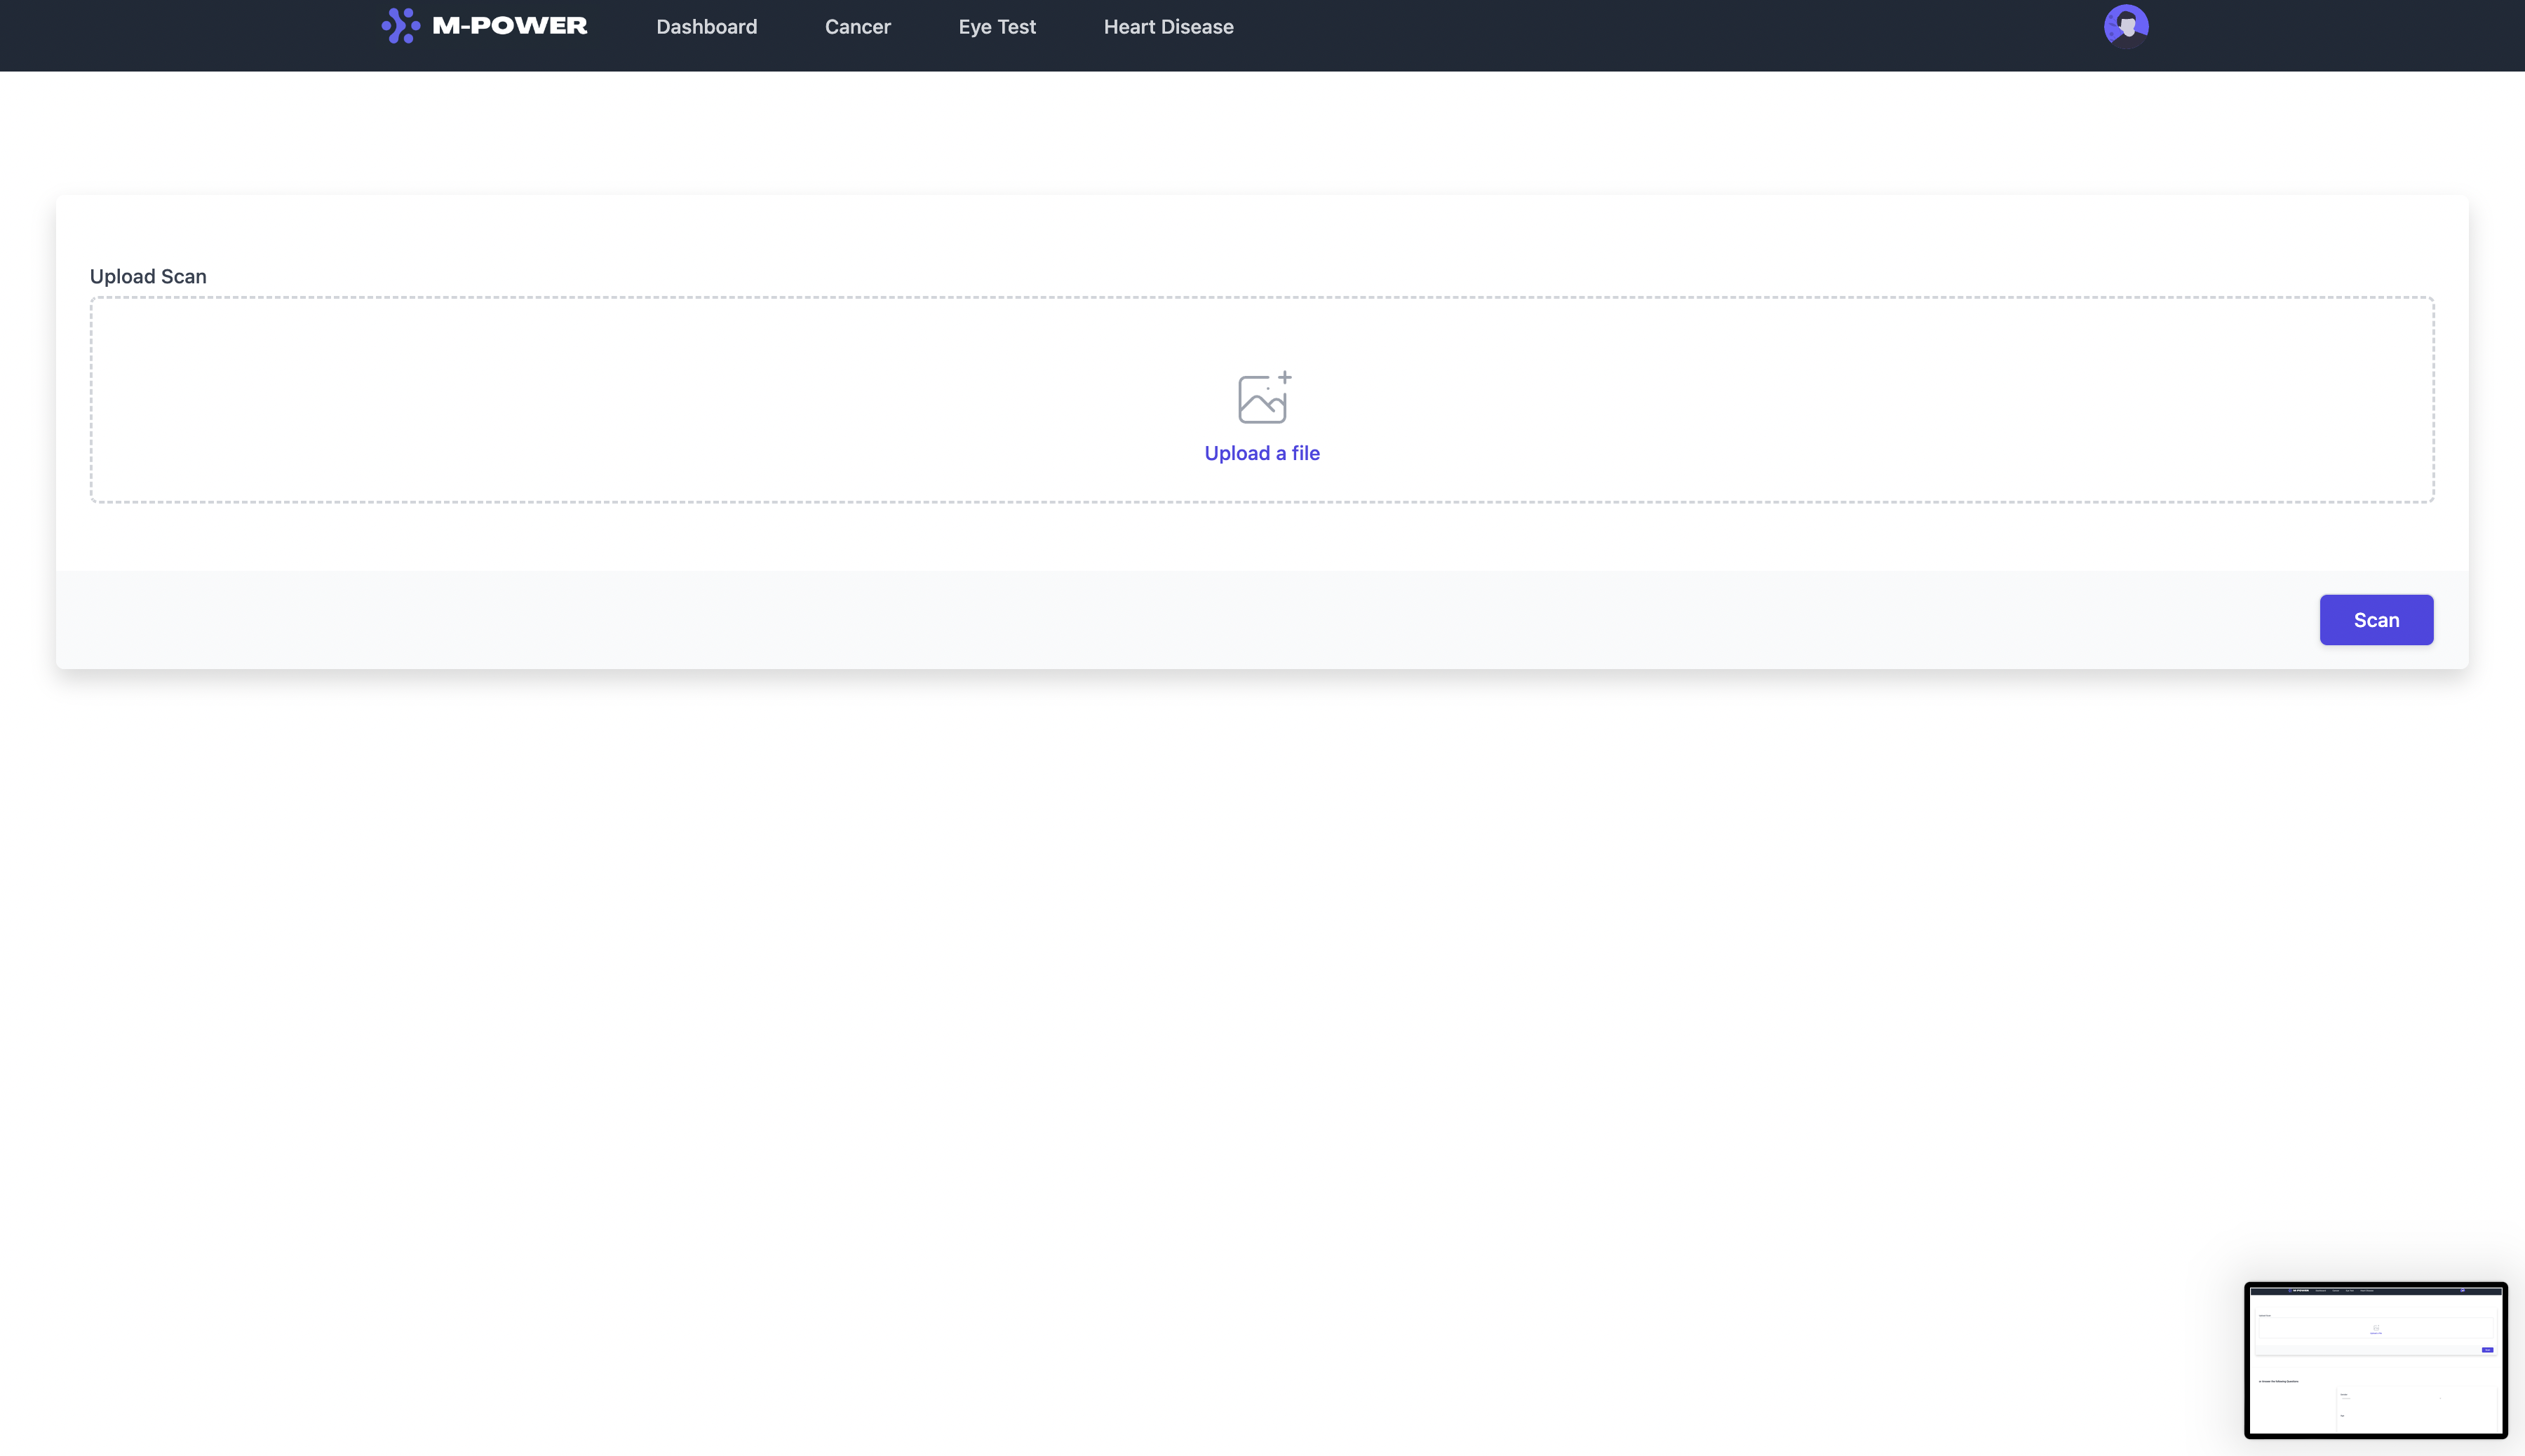Viewport: 2525px width, 1456px height.
Task: Switch to the Heart Disease page
Action: pos(1168,27)
